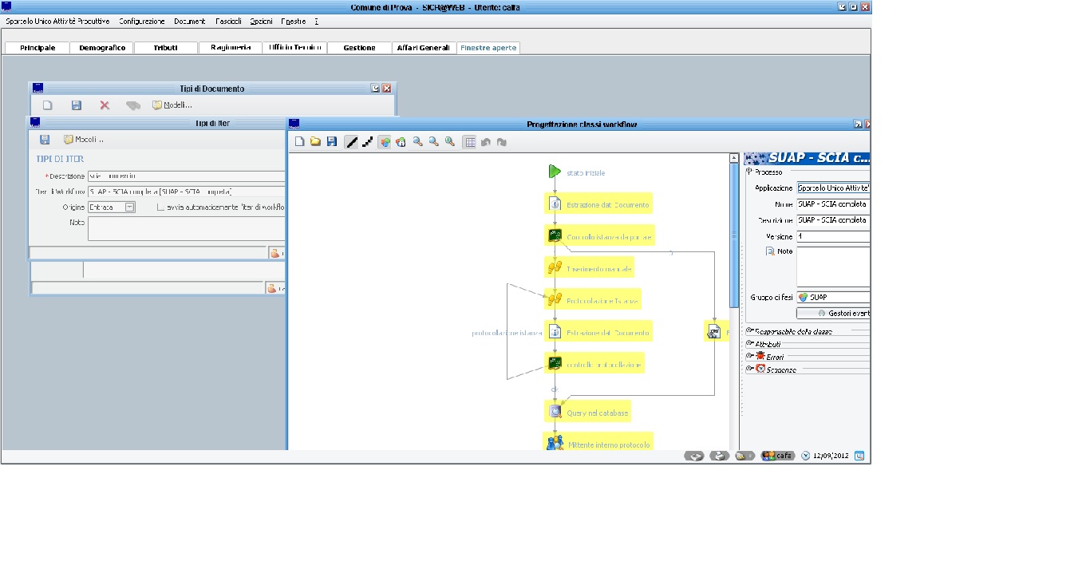Screen dimensions: 1090x581
Task: Click the Note text area in Tipi di Iter
Action: pos(186,228)
